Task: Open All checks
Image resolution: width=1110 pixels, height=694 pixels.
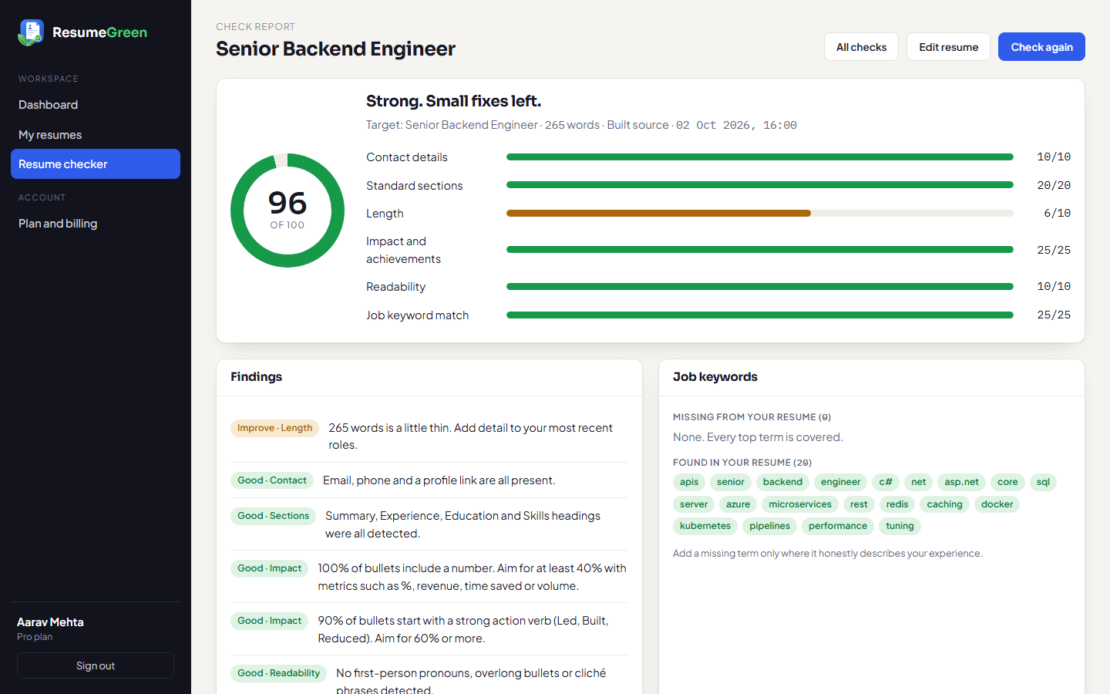Action: [x=861, y=47]
